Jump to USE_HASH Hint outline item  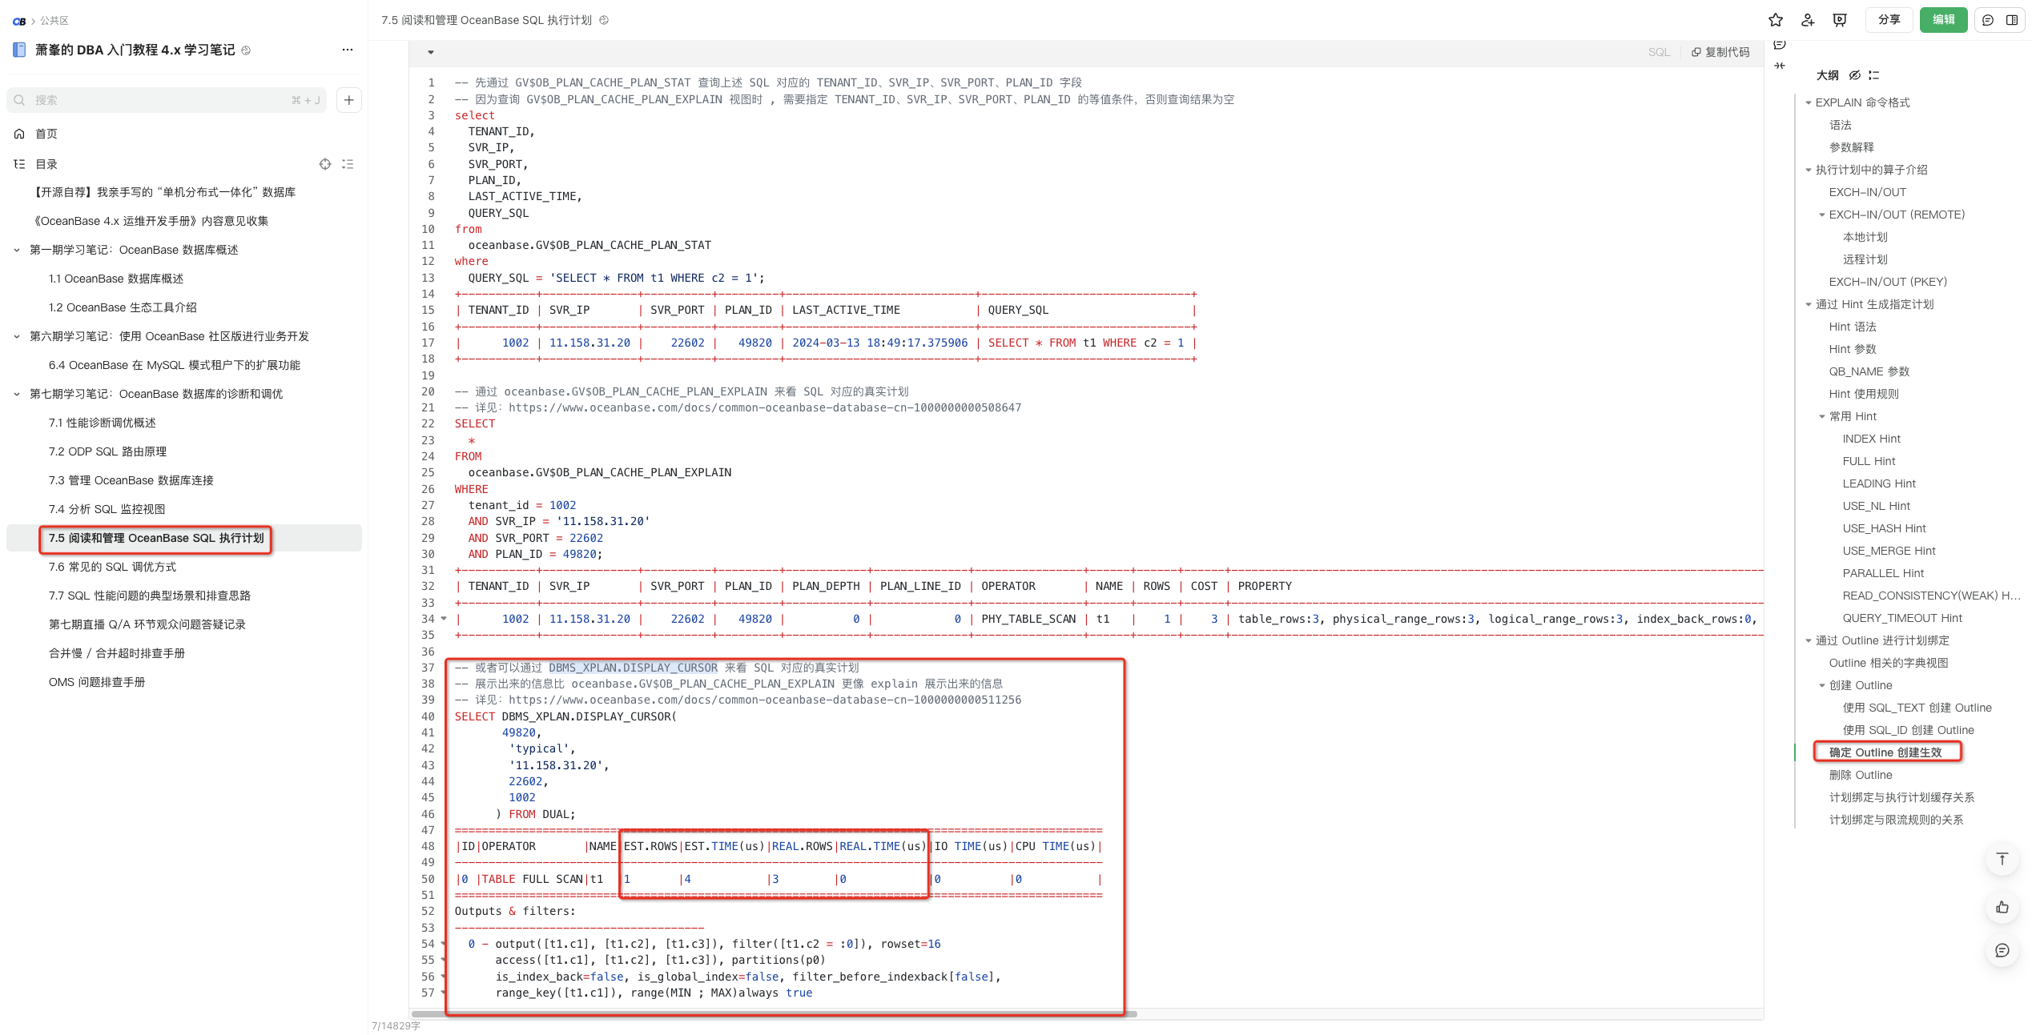tap(1883, 528)
